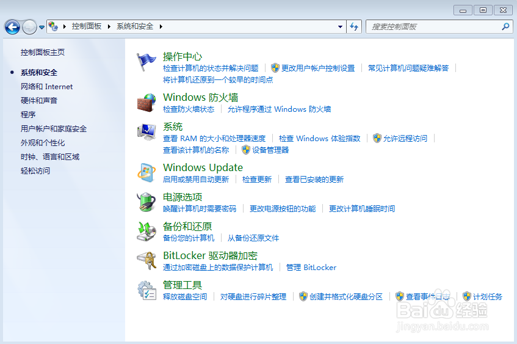Open the 管理工具 gear checklist icon
The width and height of the screenshot is (517, 344).
[146, 290]
